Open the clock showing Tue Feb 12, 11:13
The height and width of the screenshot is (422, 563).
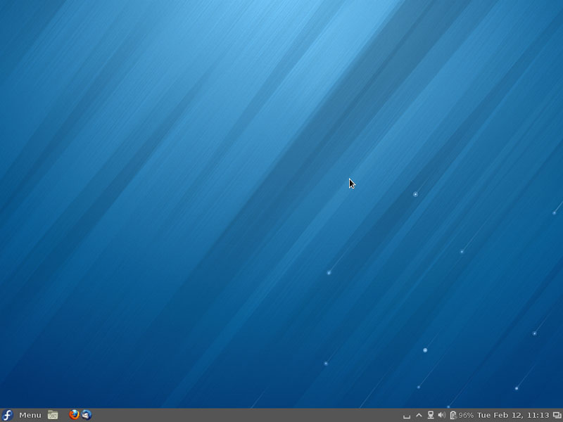tap(513, 415)
